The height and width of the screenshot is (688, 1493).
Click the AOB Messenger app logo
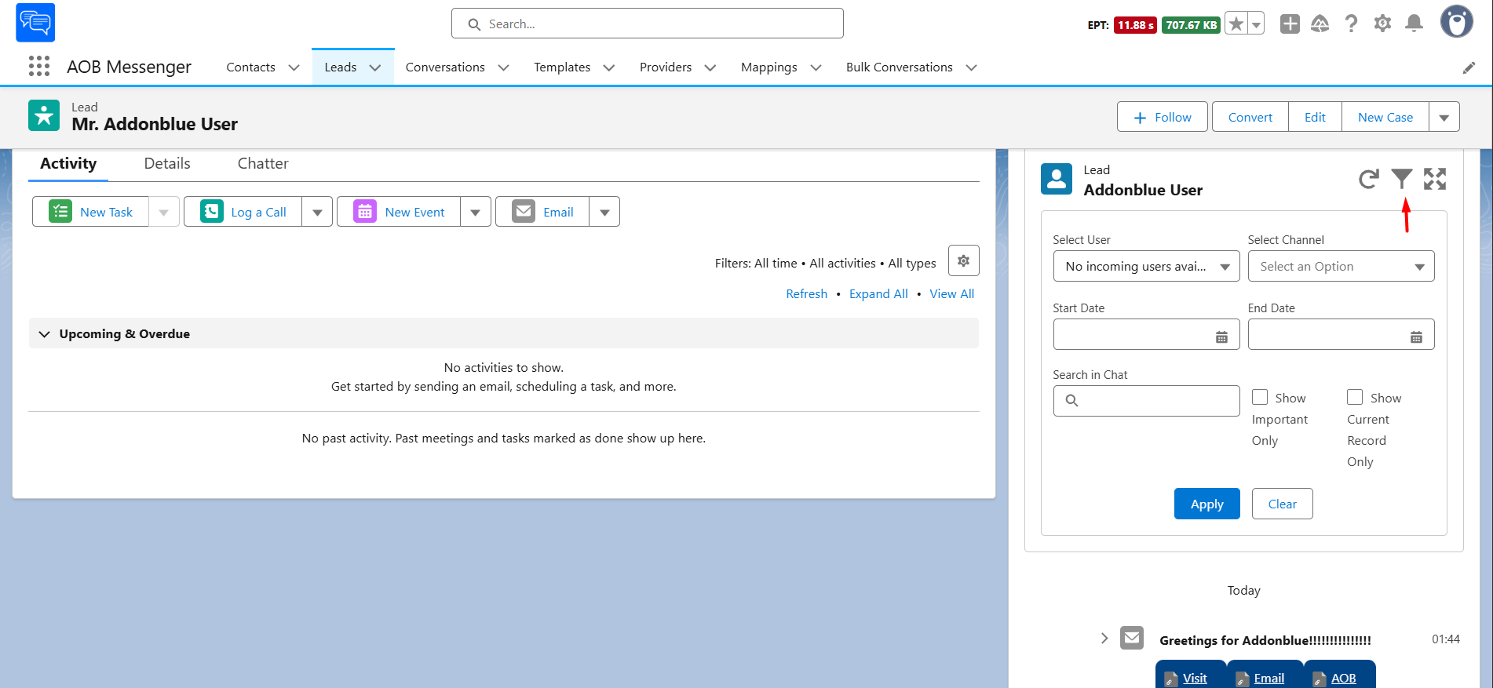(35, 22)
